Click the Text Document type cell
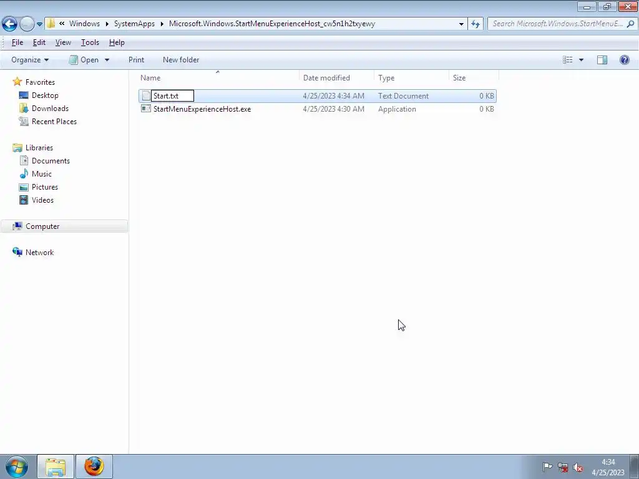 (404, 96)
